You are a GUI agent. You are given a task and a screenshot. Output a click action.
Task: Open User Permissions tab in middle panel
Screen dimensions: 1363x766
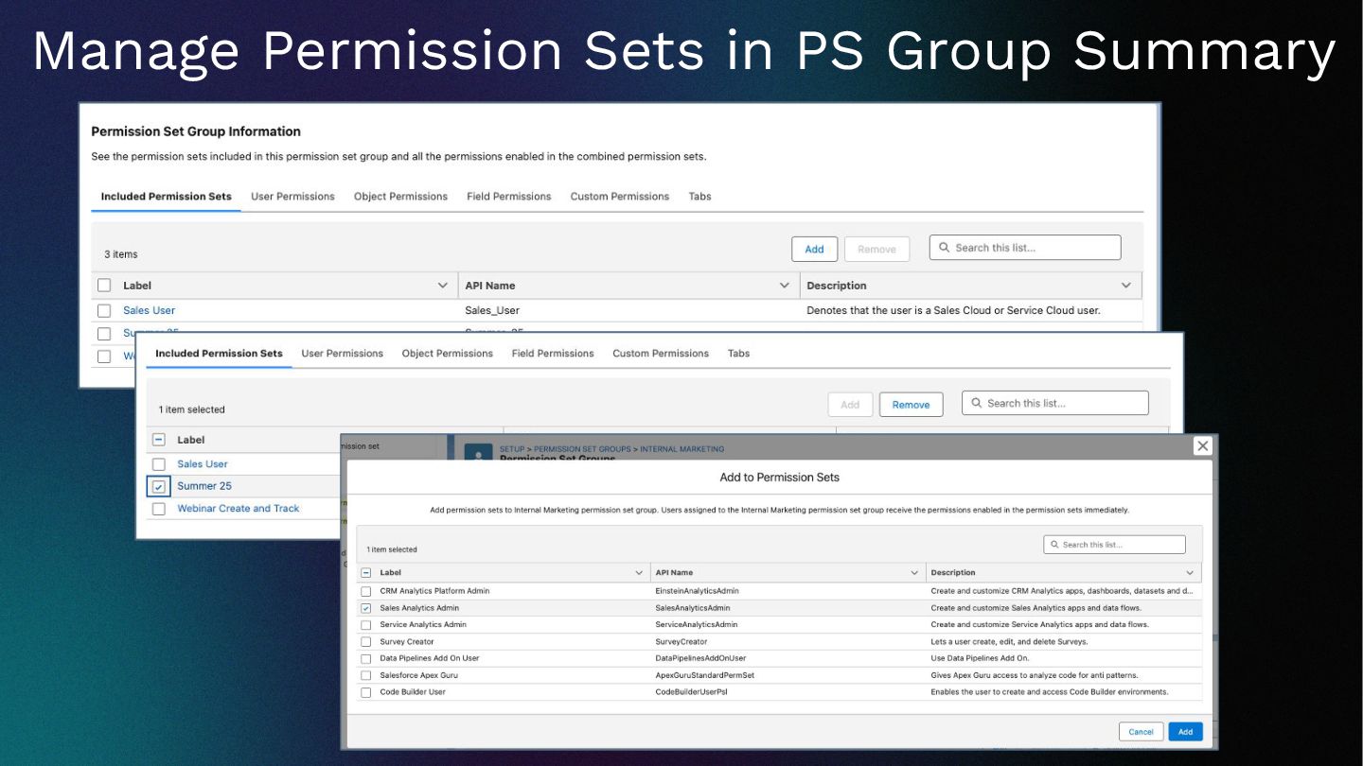tap(342, 354)
